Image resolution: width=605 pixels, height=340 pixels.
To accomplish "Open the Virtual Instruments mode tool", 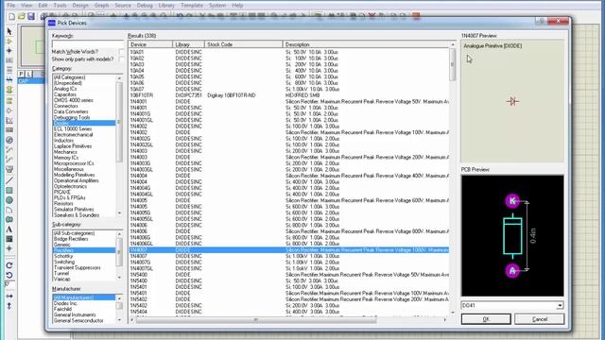I will point(9,169).
